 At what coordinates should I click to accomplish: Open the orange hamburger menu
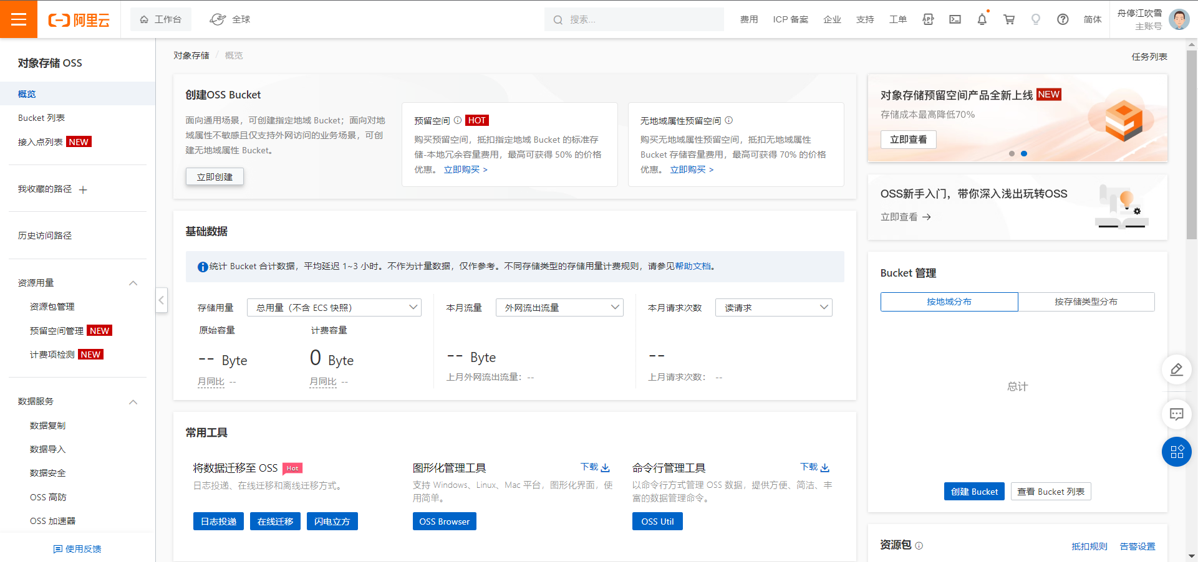click(19, 19)
